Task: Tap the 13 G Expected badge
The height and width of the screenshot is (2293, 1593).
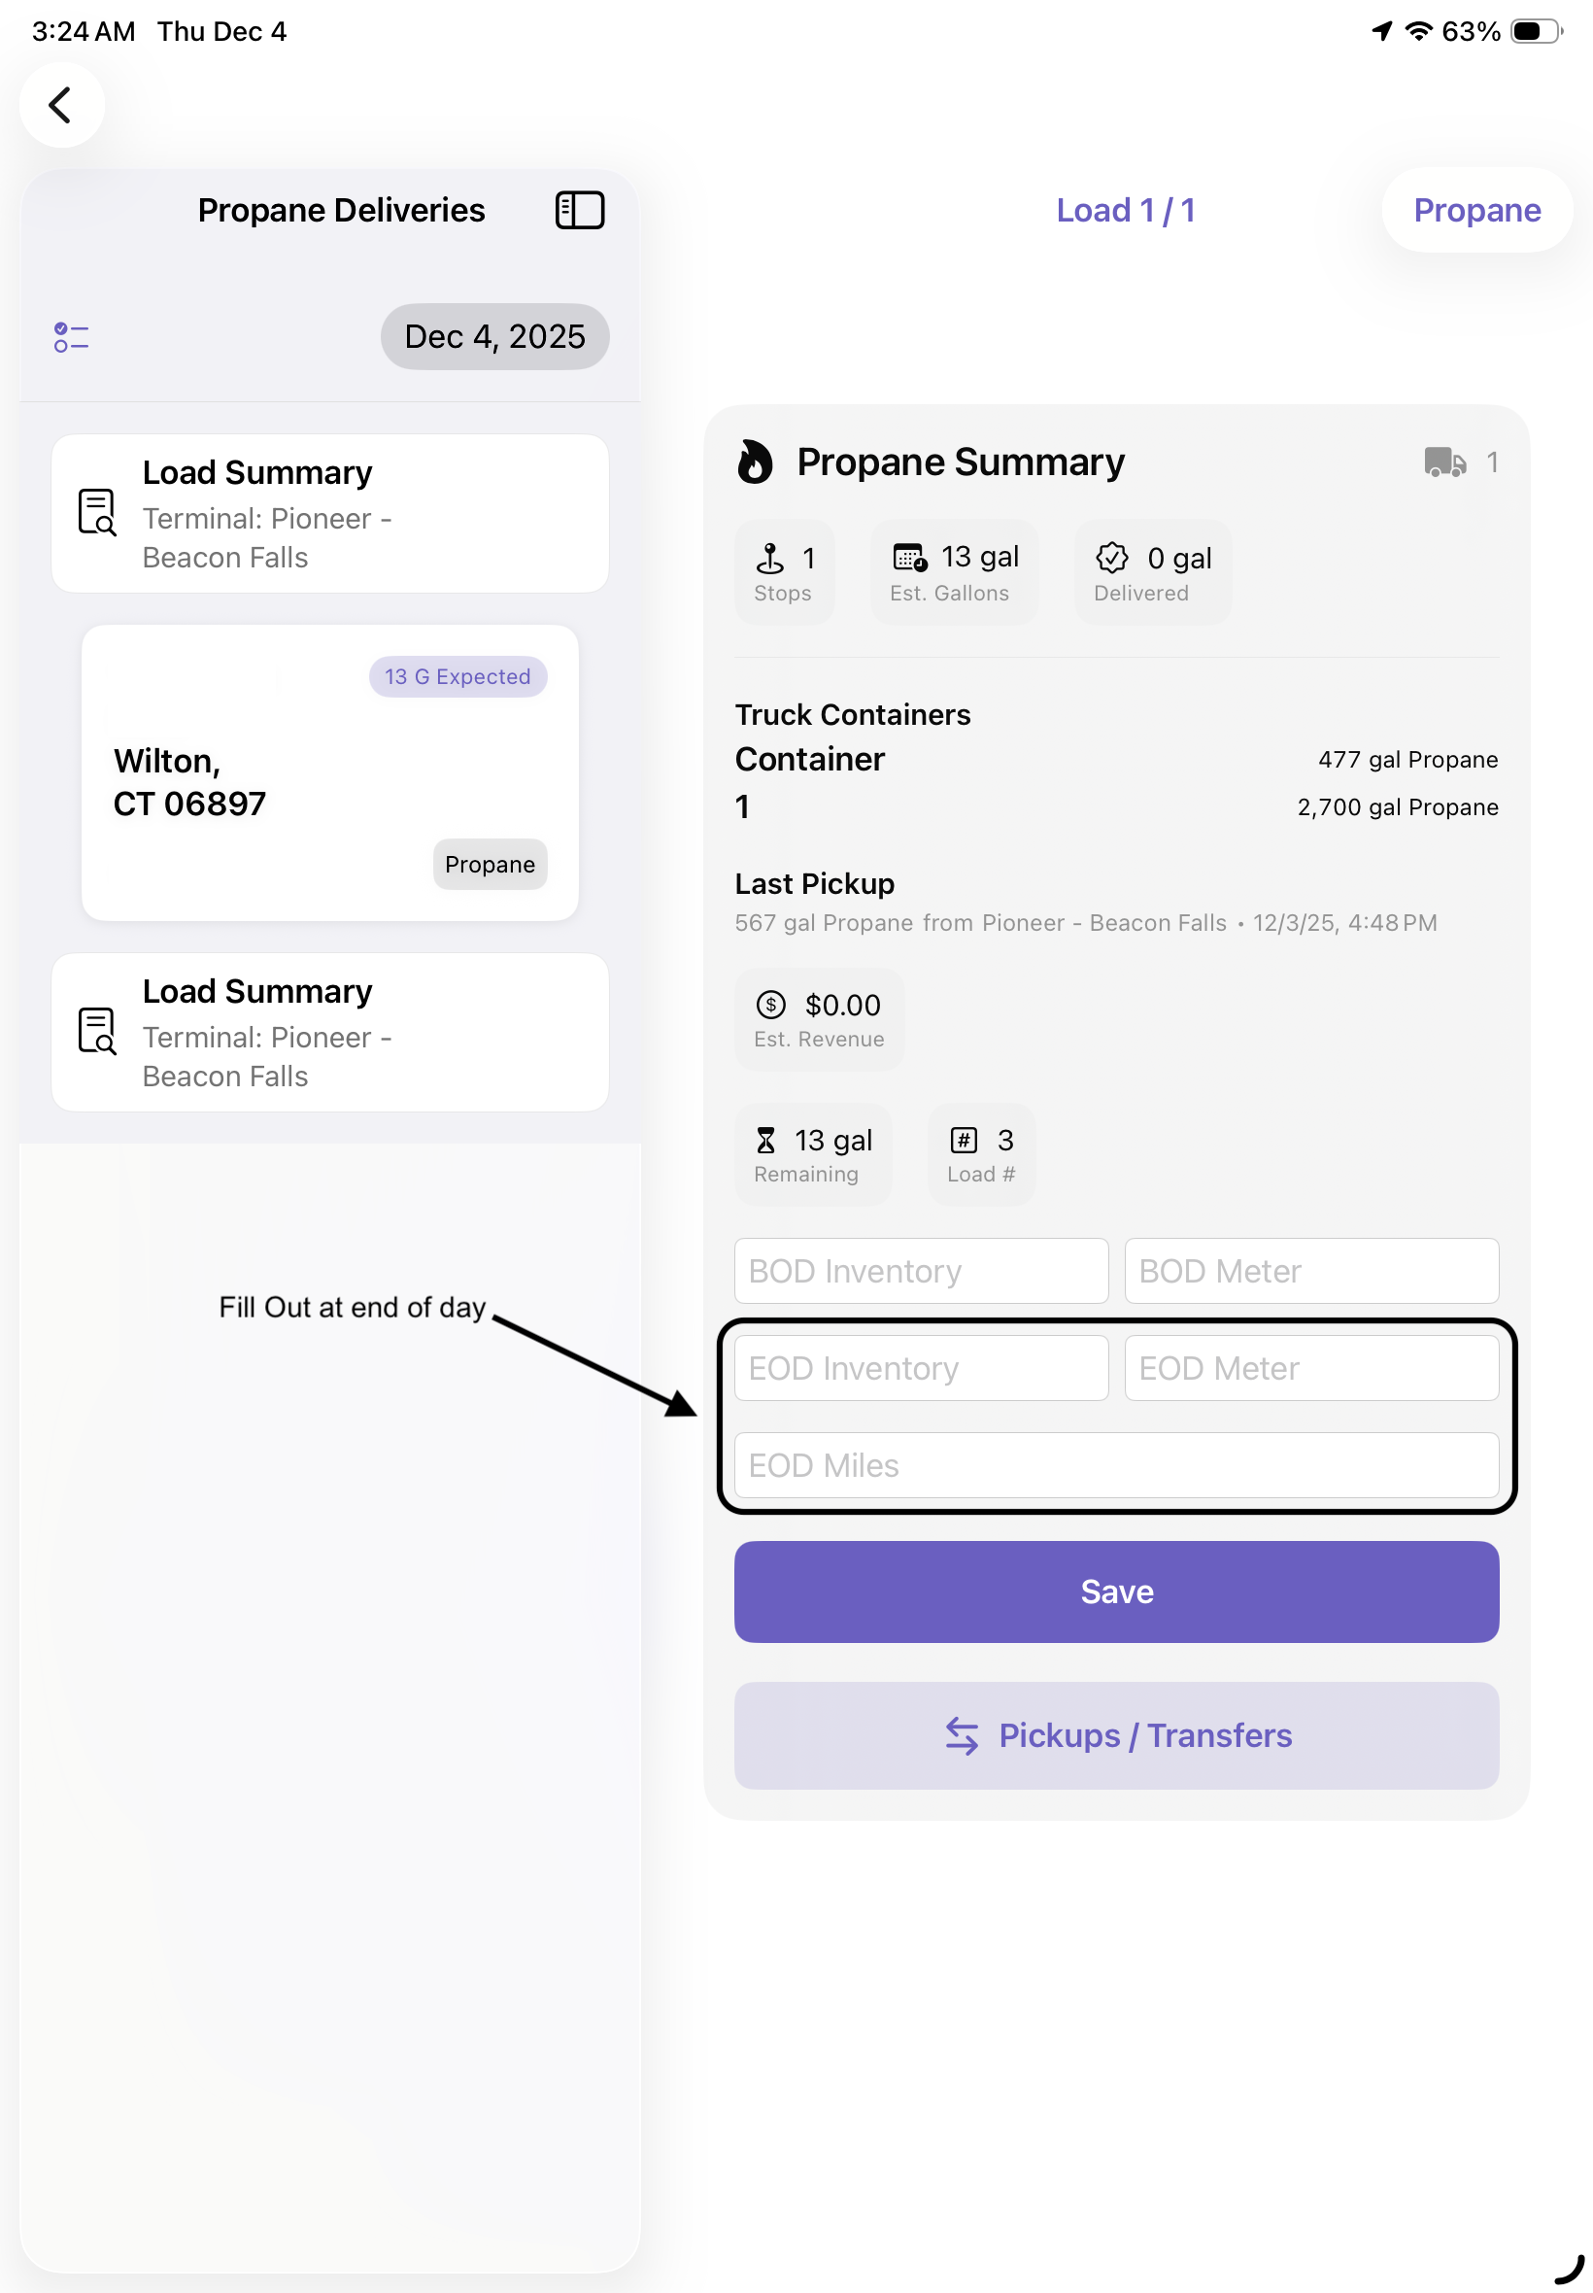Action: (458, 677)
